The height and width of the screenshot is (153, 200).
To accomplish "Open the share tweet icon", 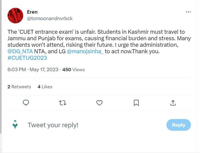I will 173,103.
